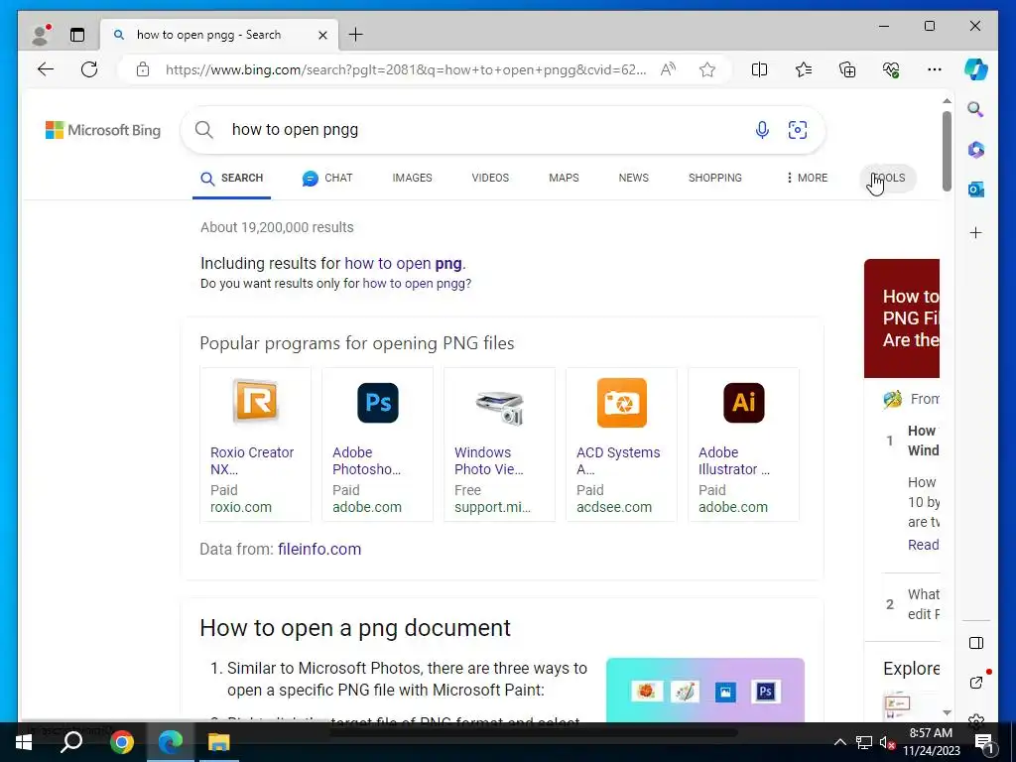Viewport: 1016px width, 762px height.
Task: Click the magnifier in Bing search box
Action: [x=204, y=130]
